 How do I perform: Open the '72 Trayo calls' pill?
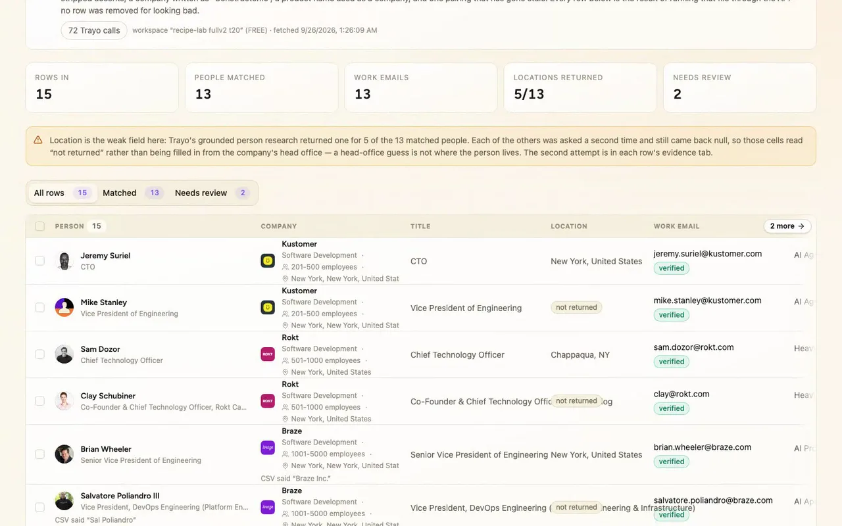click(94, 30)
